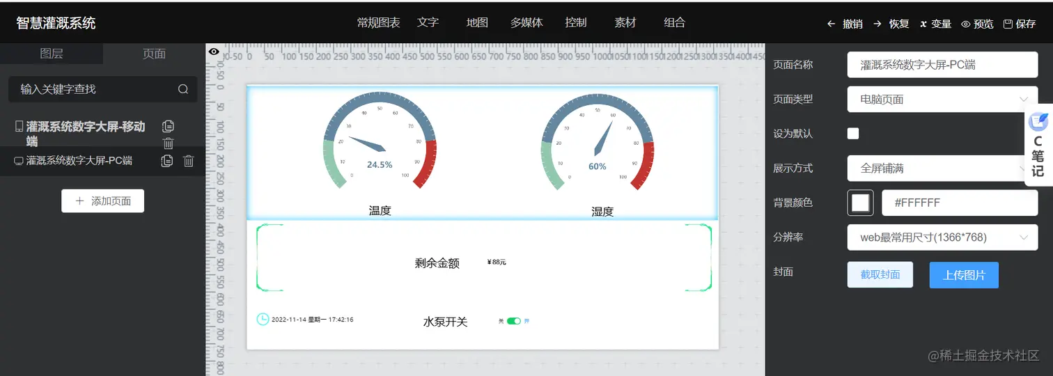The image size is (1053, 376).
Task: Click the 24.5% gauge value
Action: [380, 165]
